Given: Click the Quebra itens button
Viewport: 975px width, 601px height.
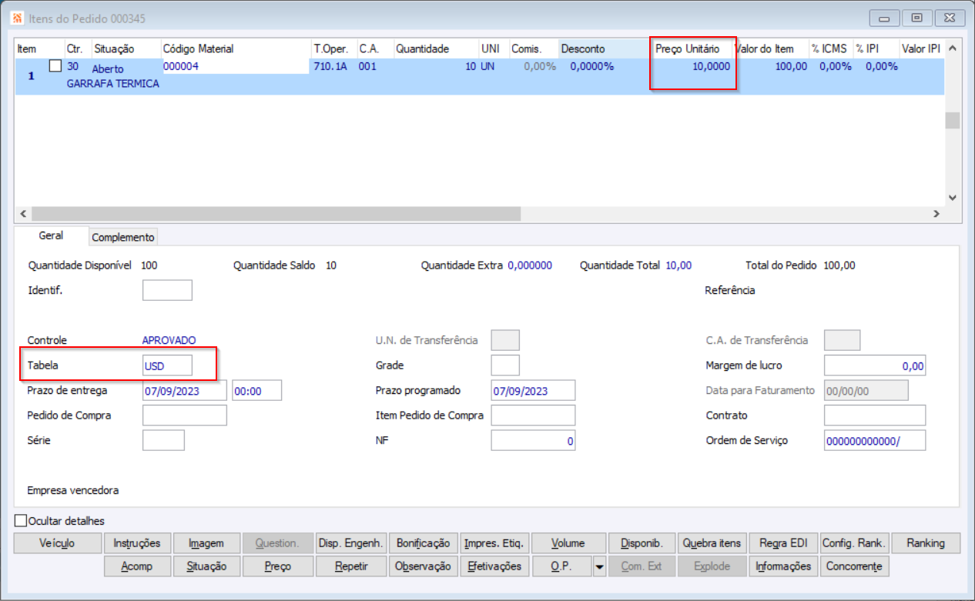Looking at the screenshot, I should (712, 543).
